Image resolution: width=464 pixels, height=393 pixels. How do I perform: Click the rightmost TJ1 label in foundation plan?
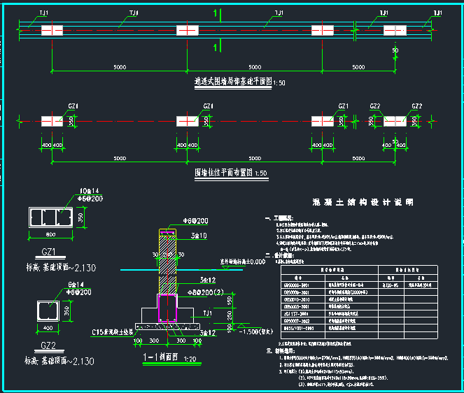(438, 13)
